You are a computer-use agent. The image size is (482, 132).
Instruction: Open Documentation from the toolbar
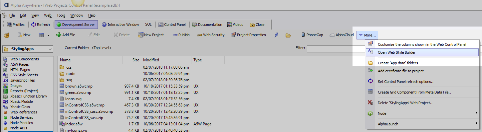[207, 25]
